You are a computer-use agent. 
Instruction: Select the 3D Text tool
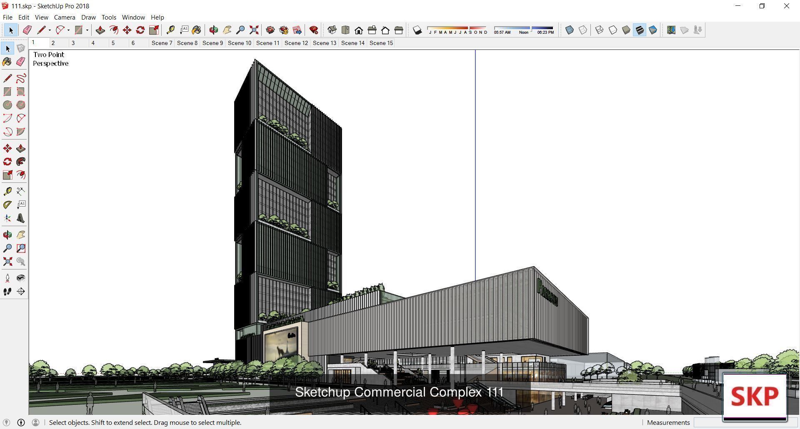coord(21,218)
